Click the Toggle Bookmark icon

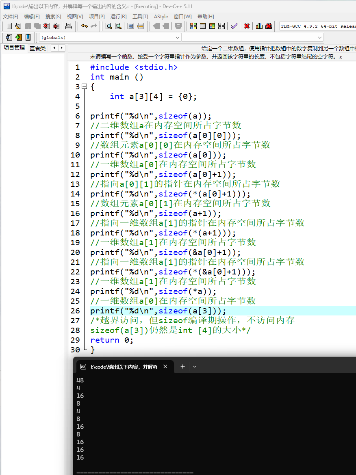click(x=19, y=37)
